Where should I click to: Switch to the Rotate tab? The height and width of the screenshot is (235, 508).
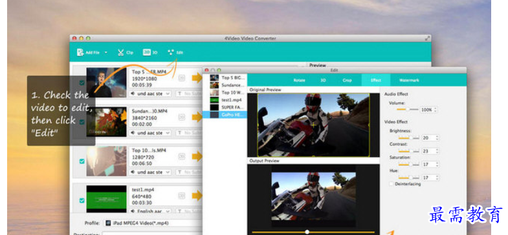coord(299,80)
